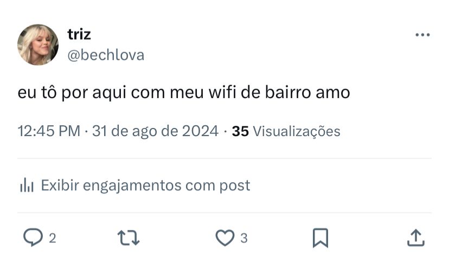Open the triz display name profile
Image resolution: width=449 pixels, height=263 pixels.
tap(79, 34)
